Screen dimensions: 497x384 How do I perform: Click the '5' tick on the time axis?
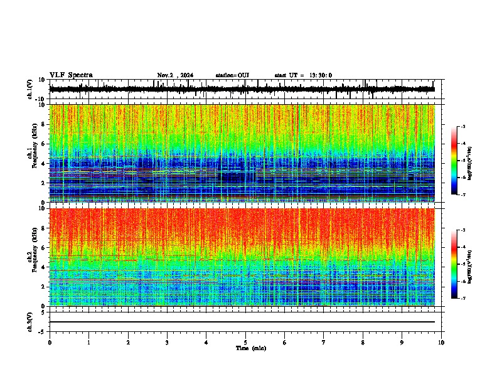[x=245, y=343]
